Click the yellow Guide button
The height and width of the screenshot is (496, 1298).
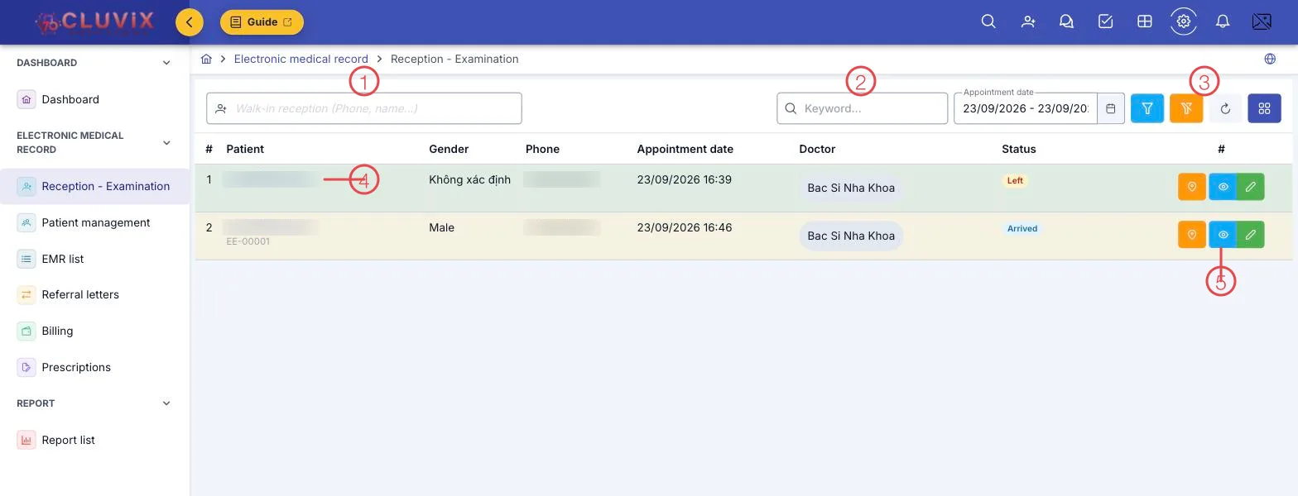point(262,22)
